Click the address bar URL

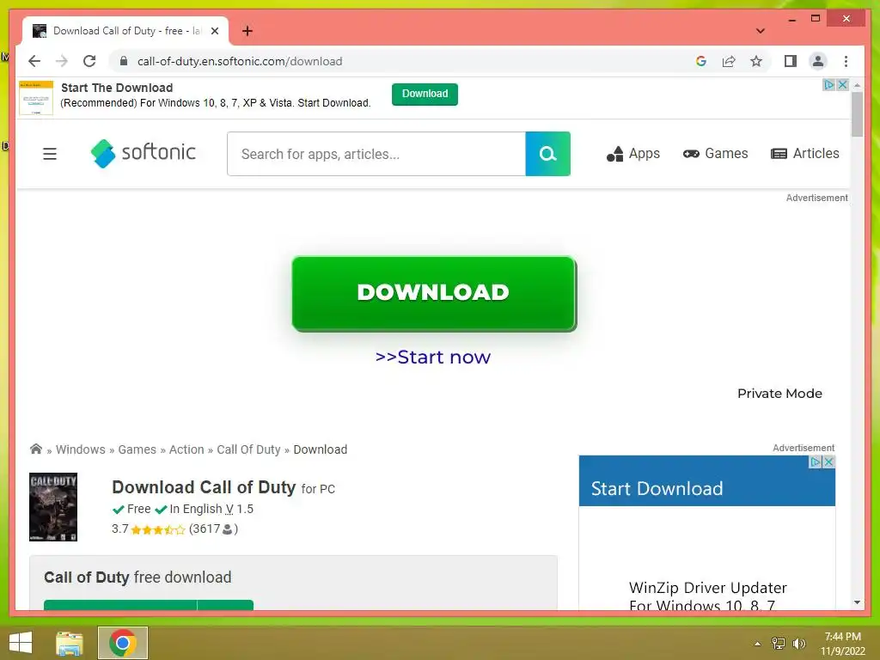240,61
